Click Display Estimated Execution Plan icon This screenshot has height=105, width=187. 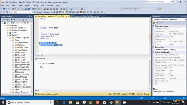coord(57,12)
